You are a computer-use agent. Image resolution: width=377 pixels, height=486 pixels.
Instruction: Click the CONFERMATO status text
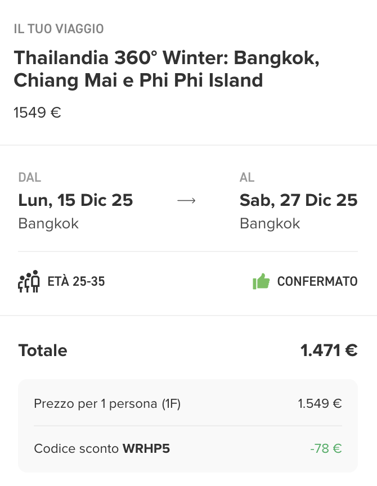[x=317, y=281]
